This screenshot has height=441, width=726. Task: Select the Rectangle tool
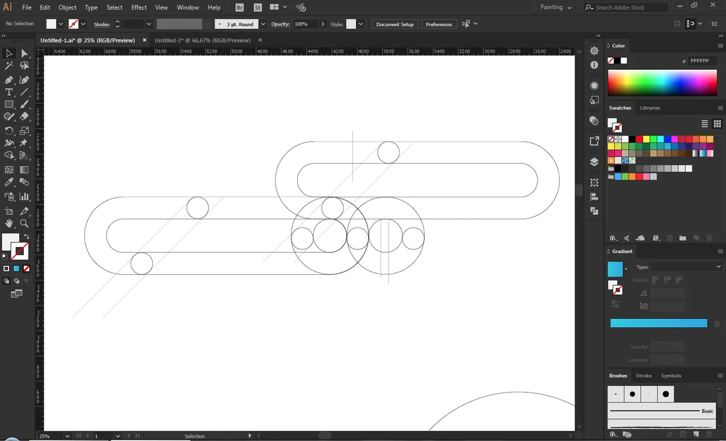(x=9, y=105)
